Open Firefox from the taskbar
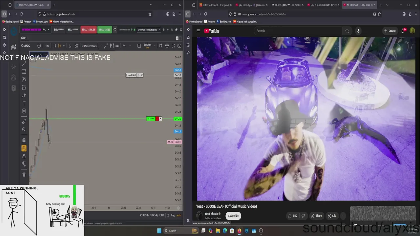 pos(239,231)
